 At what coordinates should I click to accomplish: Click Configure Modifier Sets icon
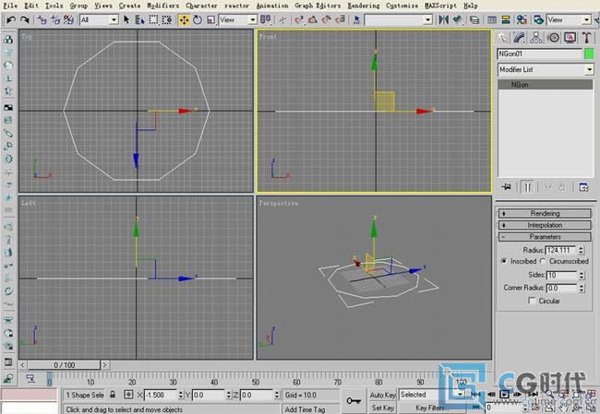[x=583, y=187]
